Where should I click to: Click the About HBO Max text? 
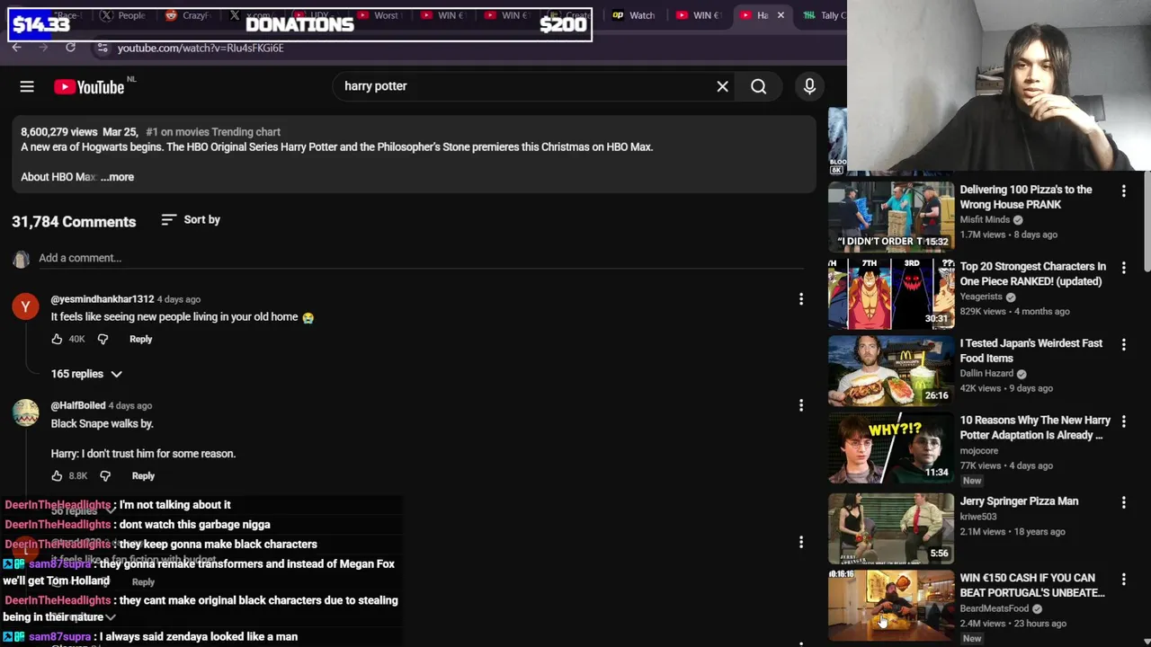(x=58, y=177)
